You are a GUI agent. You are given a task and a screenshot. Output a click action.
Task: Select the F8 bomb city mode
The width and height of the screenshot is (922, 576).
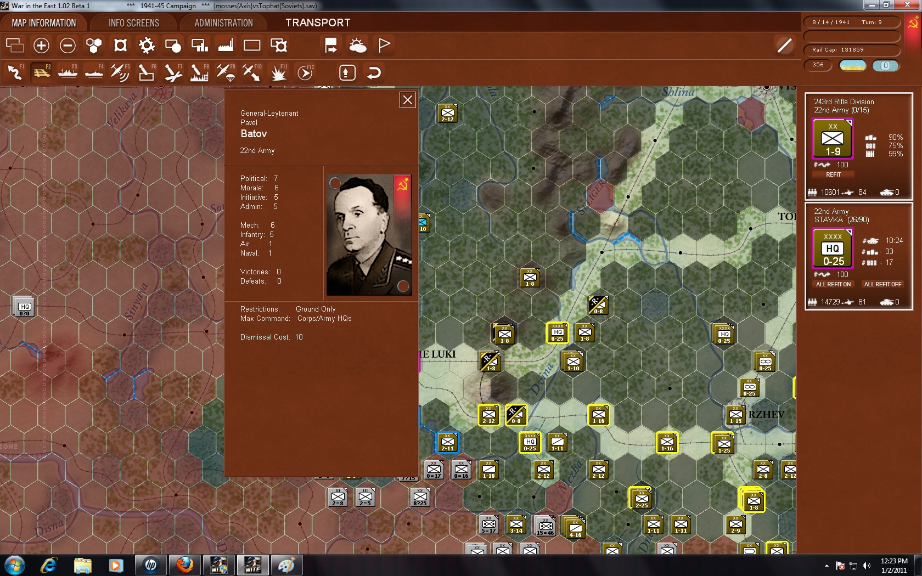(x=199, y=72)
